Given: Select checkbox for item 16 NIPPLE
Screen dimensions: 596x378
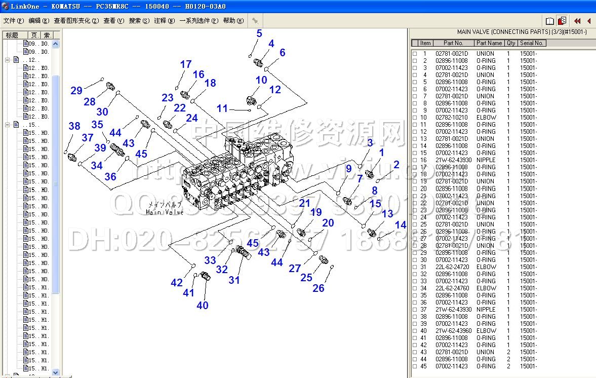Looking at the screenshot, I should click(x=415, y=160).
